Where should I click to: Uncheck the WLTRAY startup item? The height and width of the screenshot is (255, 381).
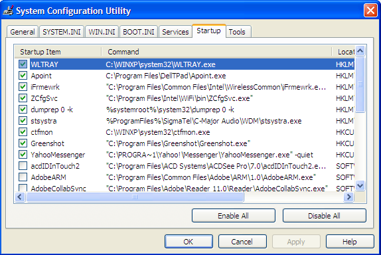click(23, 64)
